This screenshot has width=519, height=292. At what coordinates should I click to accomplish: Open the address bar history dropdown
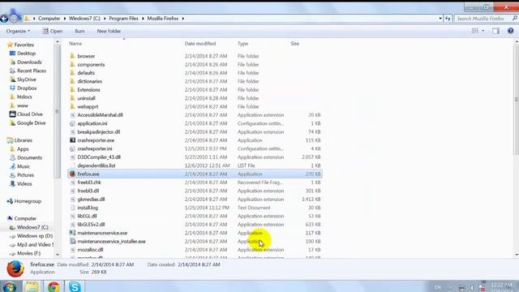coord(440,19)
